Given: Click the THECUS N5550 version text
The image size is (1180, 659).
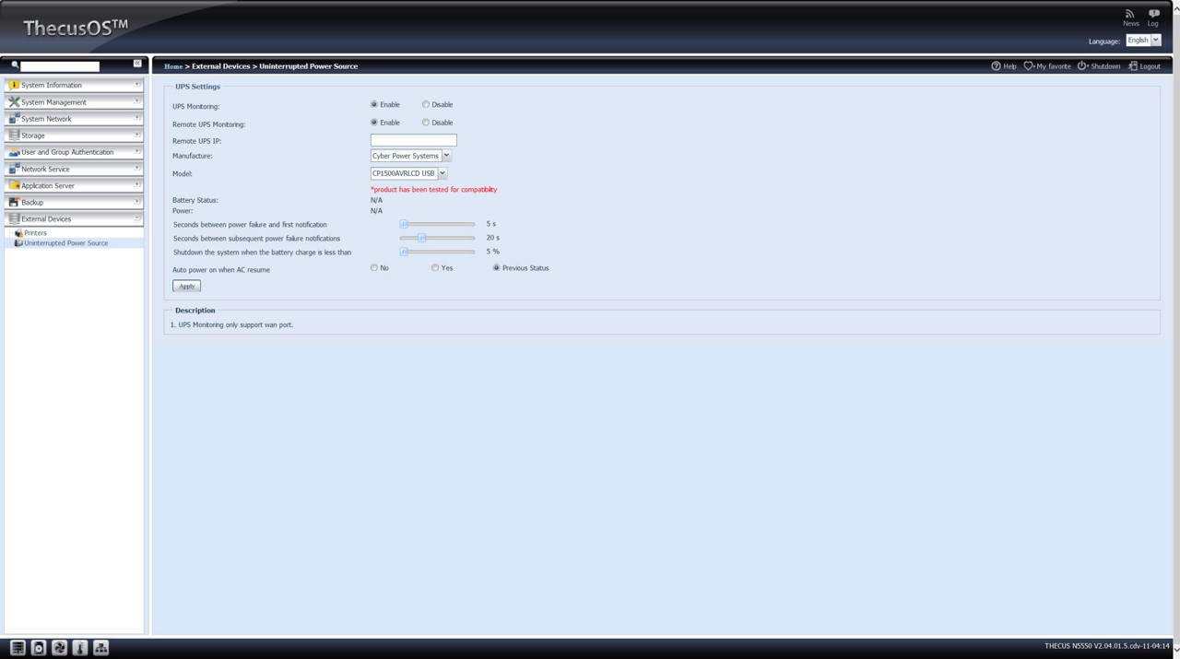Looking at the screenshot, I should pyautogui.click(x=1107, y=646).
